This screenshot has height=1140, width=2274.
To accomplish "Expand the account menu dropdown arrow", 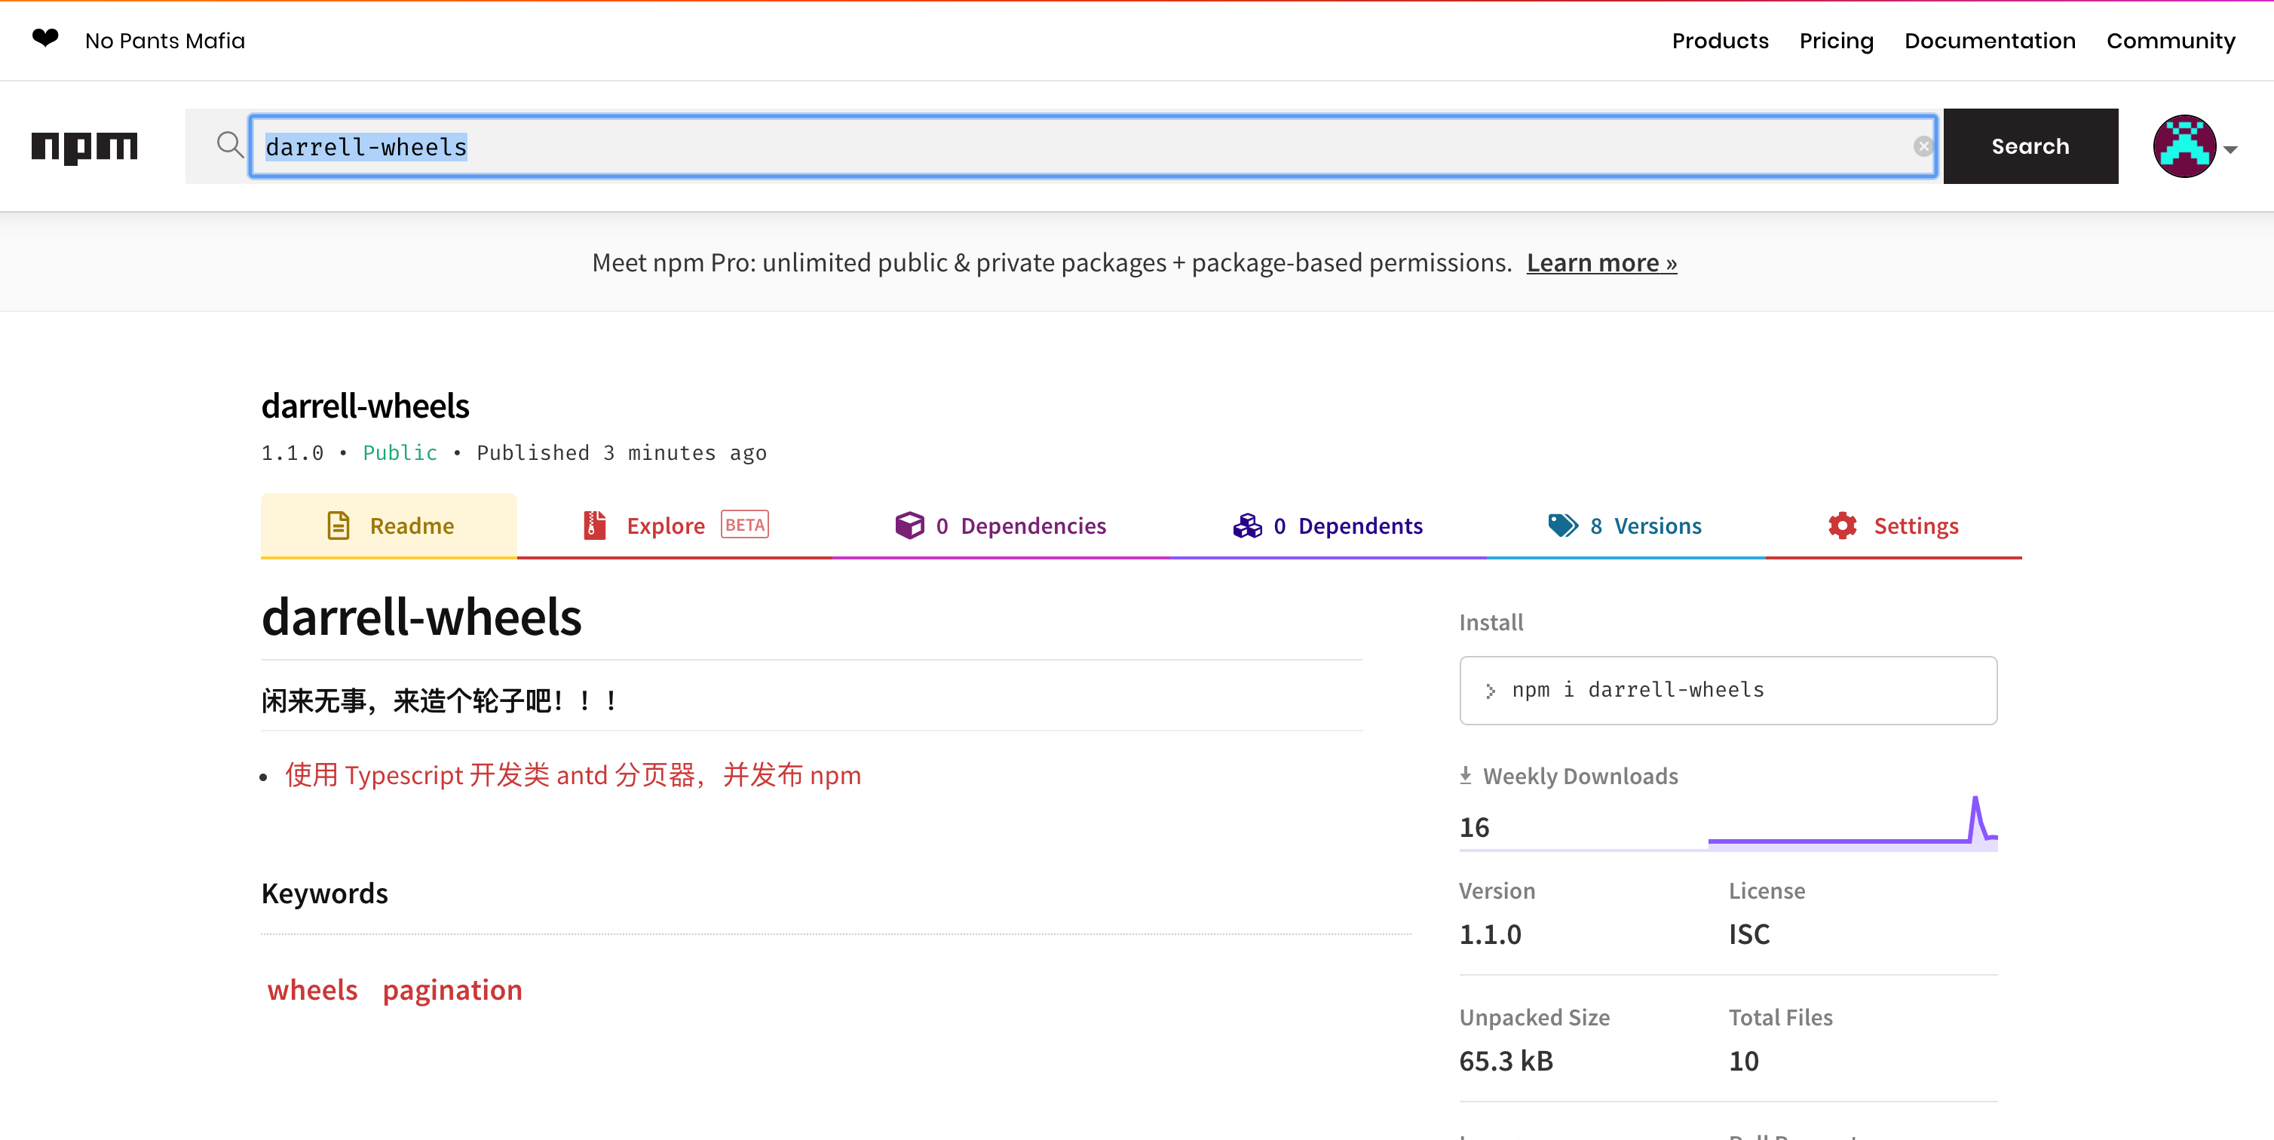I will [x=2231, y=150].
